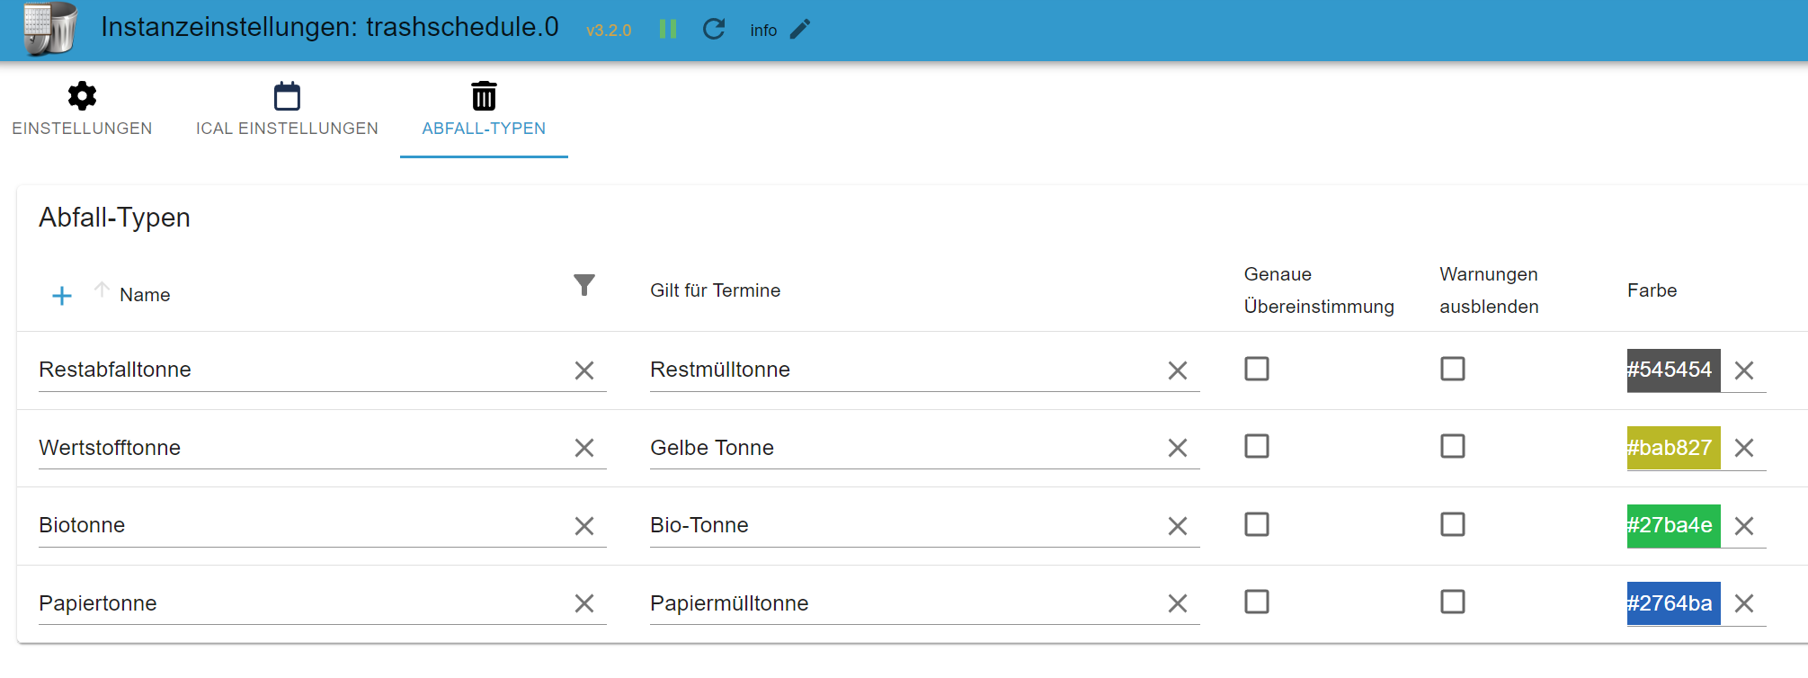Clear the #27ba4e color value

tap(1744, 526)
